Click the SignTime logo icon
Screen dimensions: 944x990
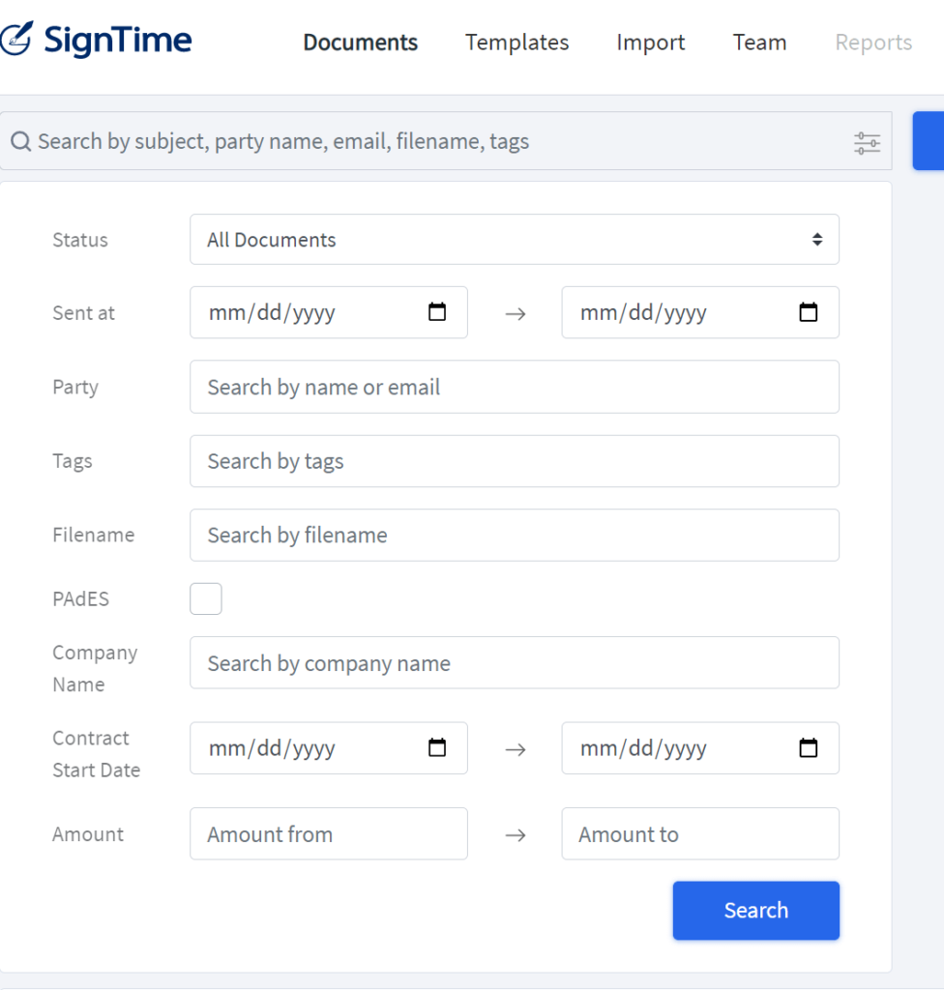pyautogui.click(x=15, y=39)
